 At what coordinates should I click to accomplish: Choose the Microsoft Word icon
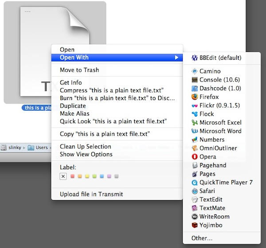point(195,131)
